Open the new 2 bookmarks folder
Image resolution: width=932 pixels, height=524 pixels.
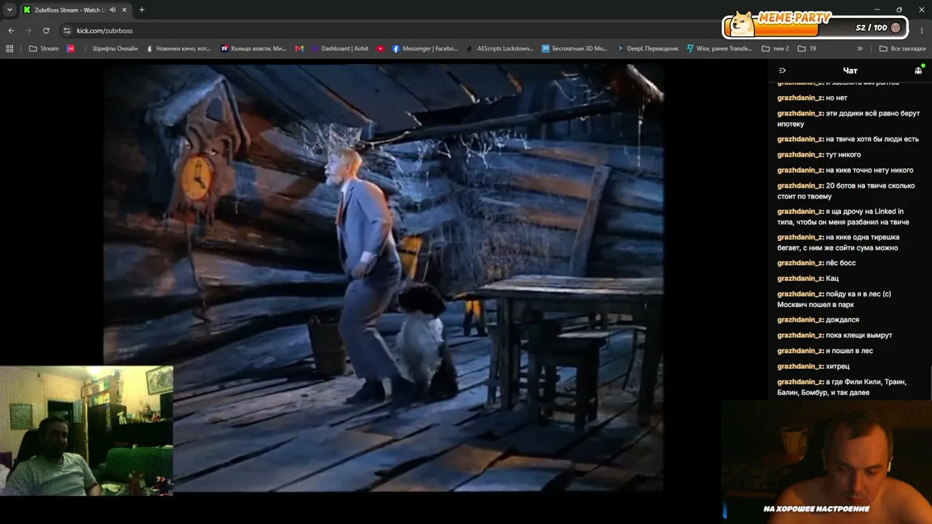coord(775,49)
